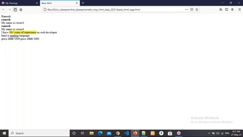
Task: Click the Firefox taskbar icon
Action: [x=135, y=133]
